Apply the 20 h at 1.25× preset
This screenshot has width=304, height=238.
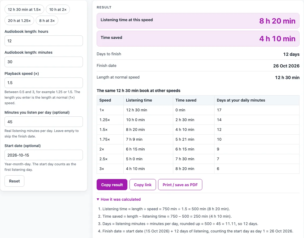tap(19, 21)
